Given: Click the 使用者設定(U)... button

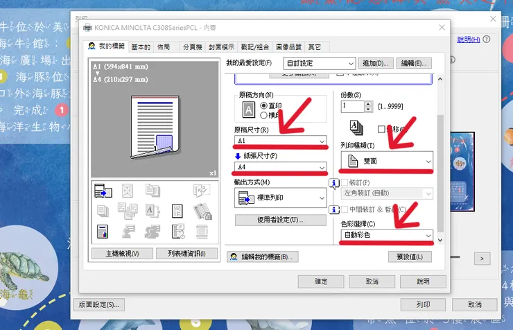Looking at the screenshot, I should (280, 220).
